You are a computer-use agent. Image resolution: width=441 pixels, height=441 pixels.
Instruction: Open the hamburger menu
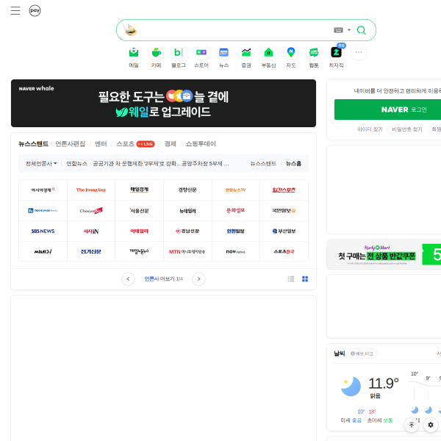coord(15,11)
